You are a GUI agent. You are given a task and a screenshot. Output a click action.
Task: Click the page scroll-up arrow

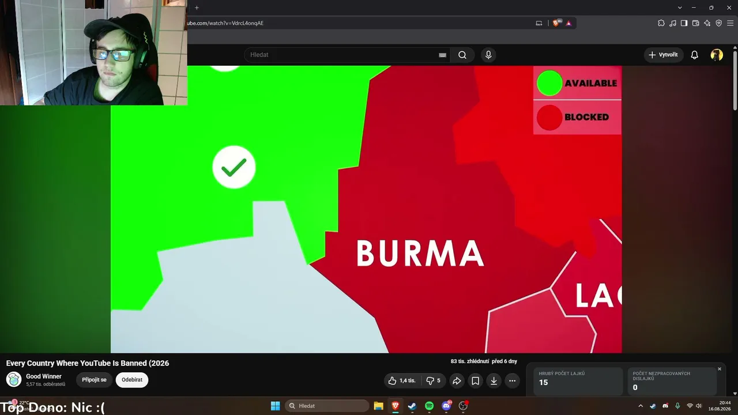pyautogui.click(x=735, y=48)
